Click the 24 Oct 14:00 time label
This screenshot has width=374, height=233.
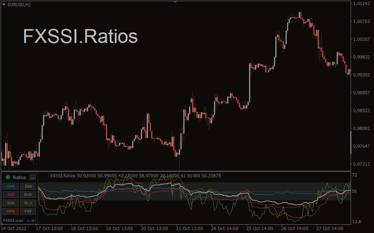225,229
